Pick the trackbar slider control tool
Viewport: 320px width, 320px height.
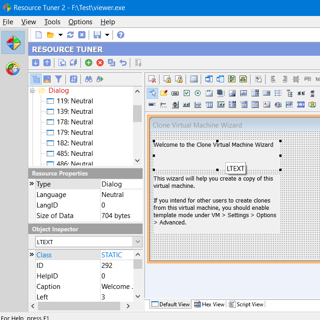(163, 105)
